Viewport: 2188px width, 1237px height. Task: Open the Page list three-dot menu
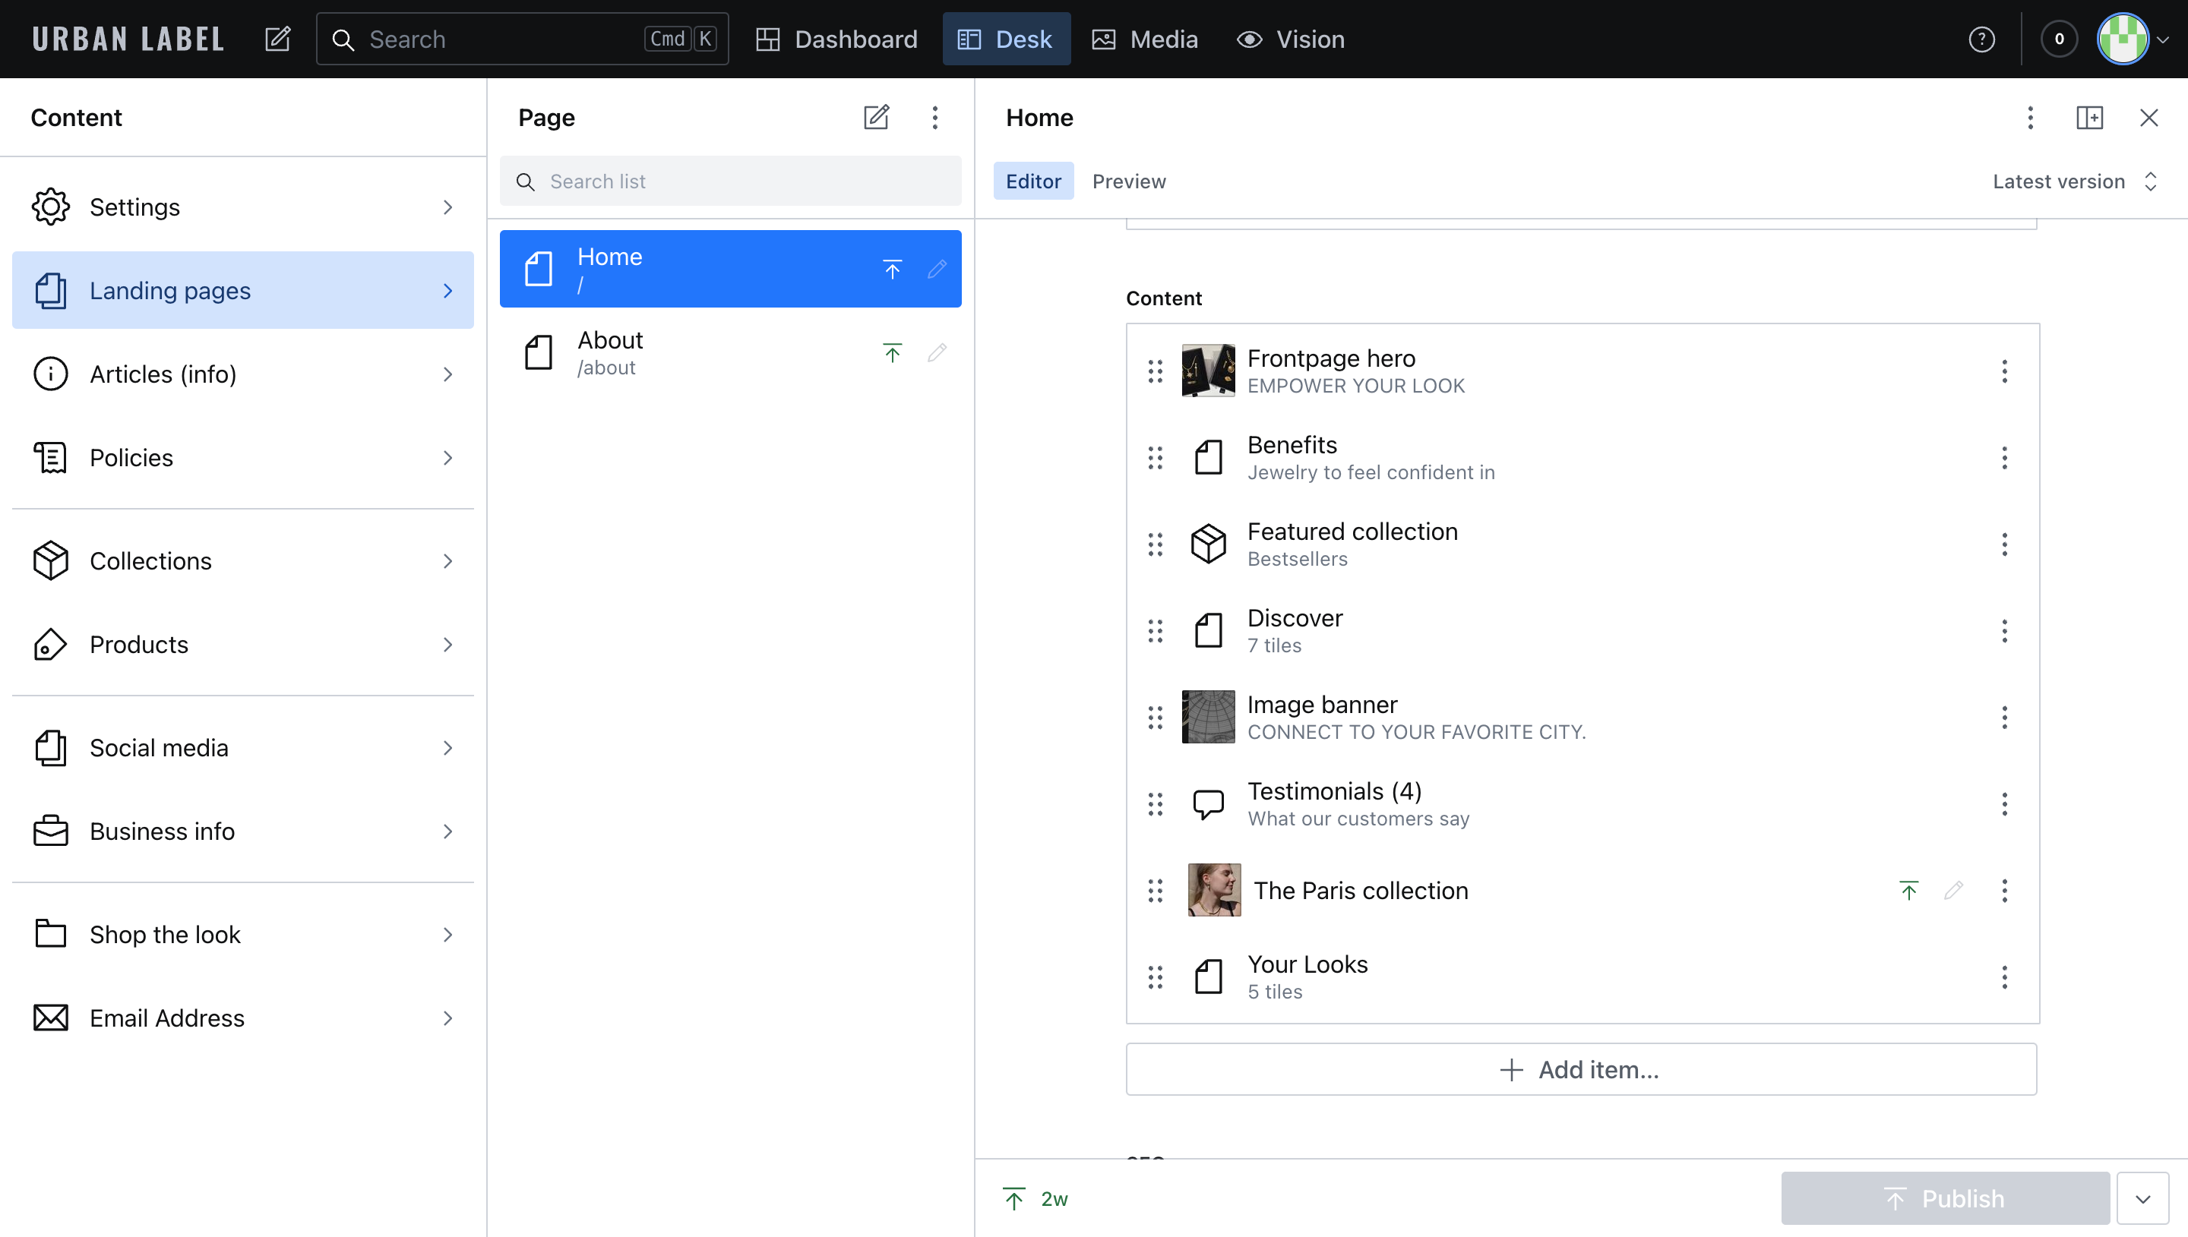click(x=934, y=117)
